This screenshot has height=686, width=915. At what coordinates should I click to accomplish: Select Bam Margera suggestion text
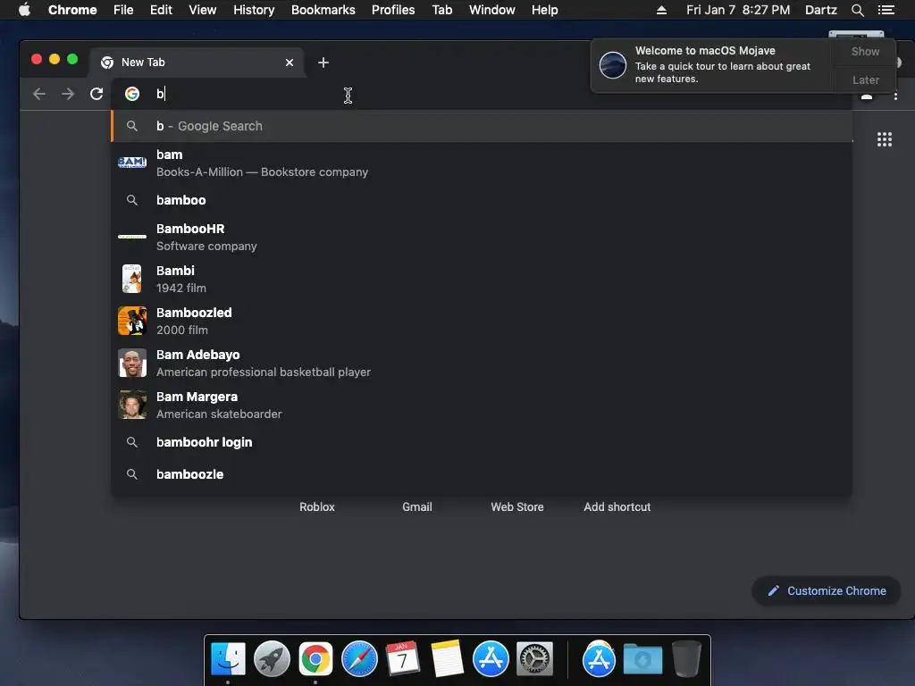click(197, 397)
